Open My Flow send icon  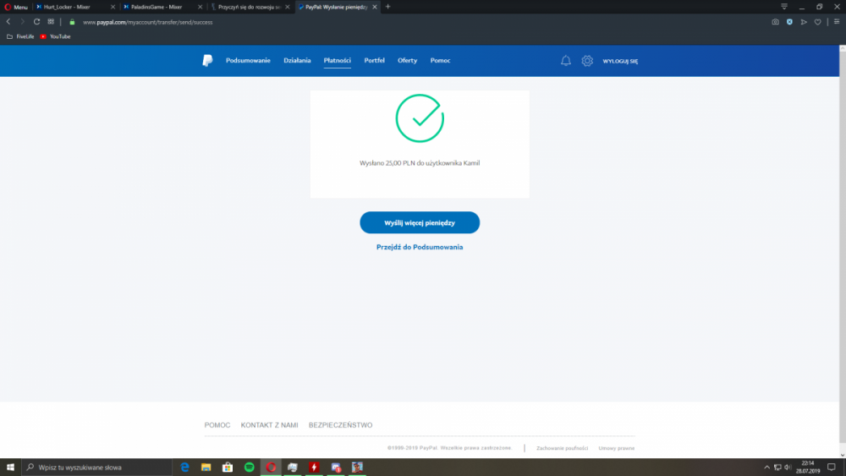[804, 22]
